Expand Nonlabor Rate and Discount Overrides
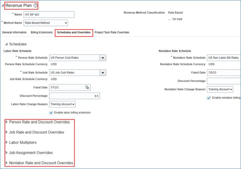The width and height of the screenshot is (241, 169). [7, 163]
